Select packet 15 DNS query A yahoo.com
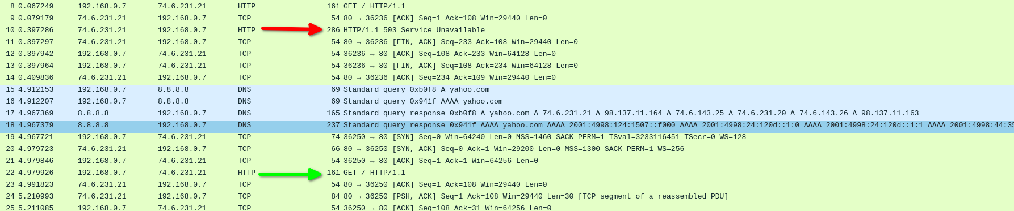This screenshot has height=211, width=1014. click(x=507, y=89)
